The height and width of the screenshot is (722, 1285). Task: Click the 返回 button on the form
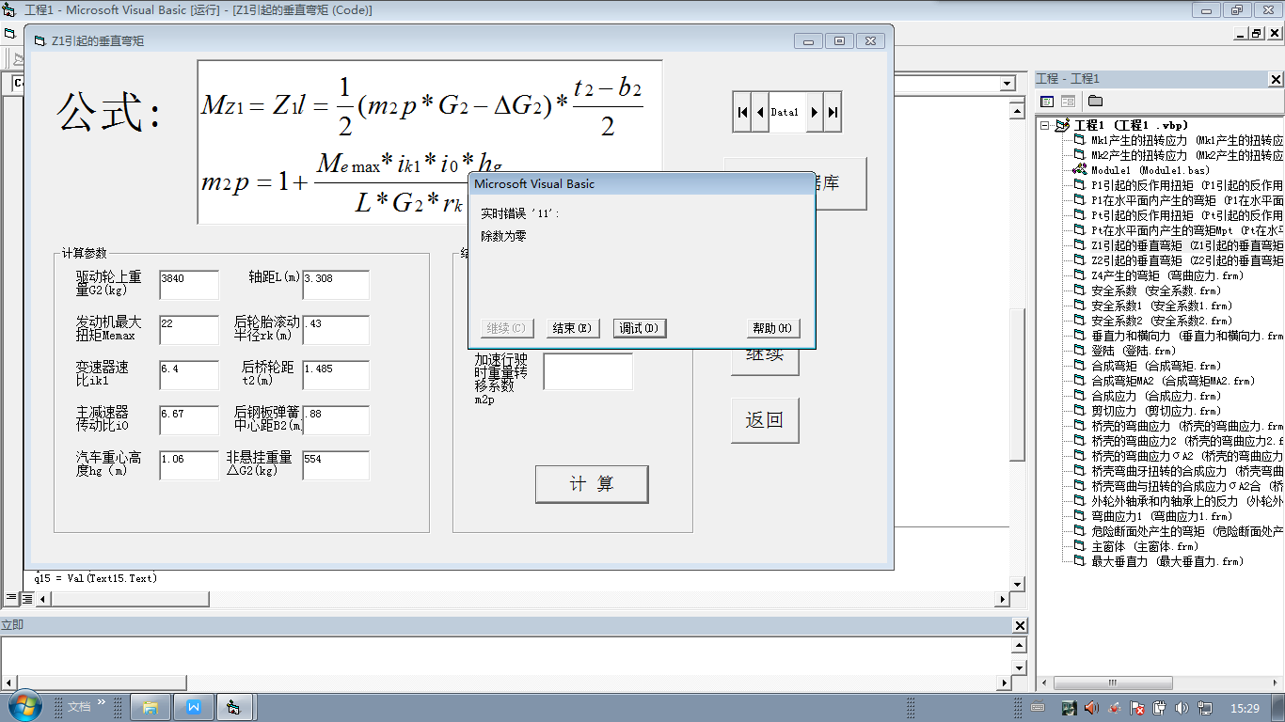click(x=765, y=420)
